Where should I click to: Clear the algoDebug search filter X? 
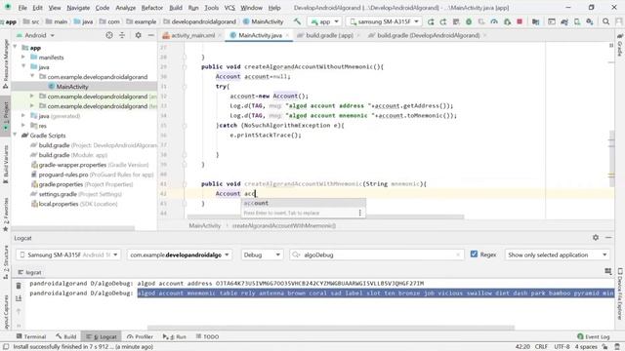[458, 254]
